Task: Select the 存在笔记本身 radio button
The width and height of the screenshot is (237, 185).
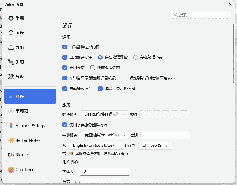Action: pyautogui.click(x=135, y=57)
